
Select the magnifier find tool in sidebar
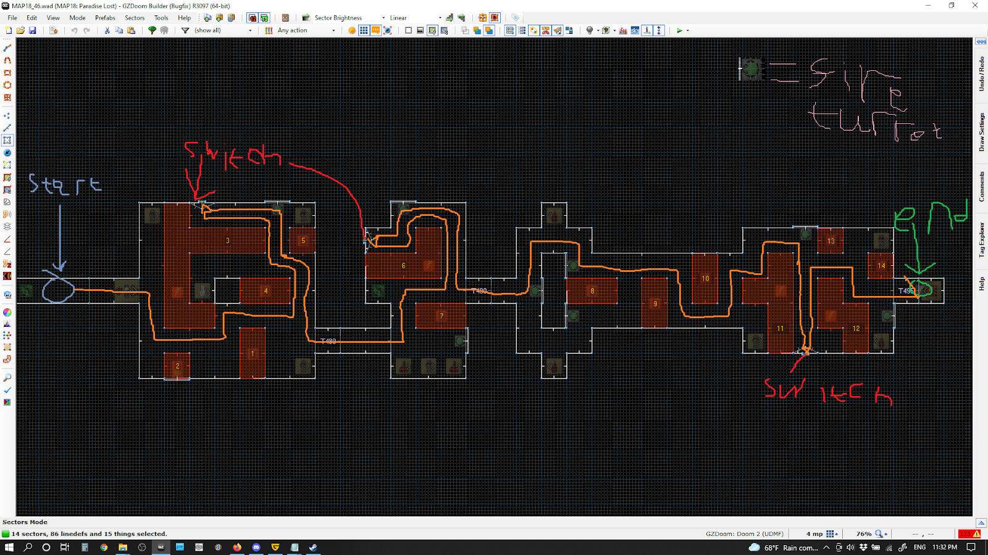point(7,377)
